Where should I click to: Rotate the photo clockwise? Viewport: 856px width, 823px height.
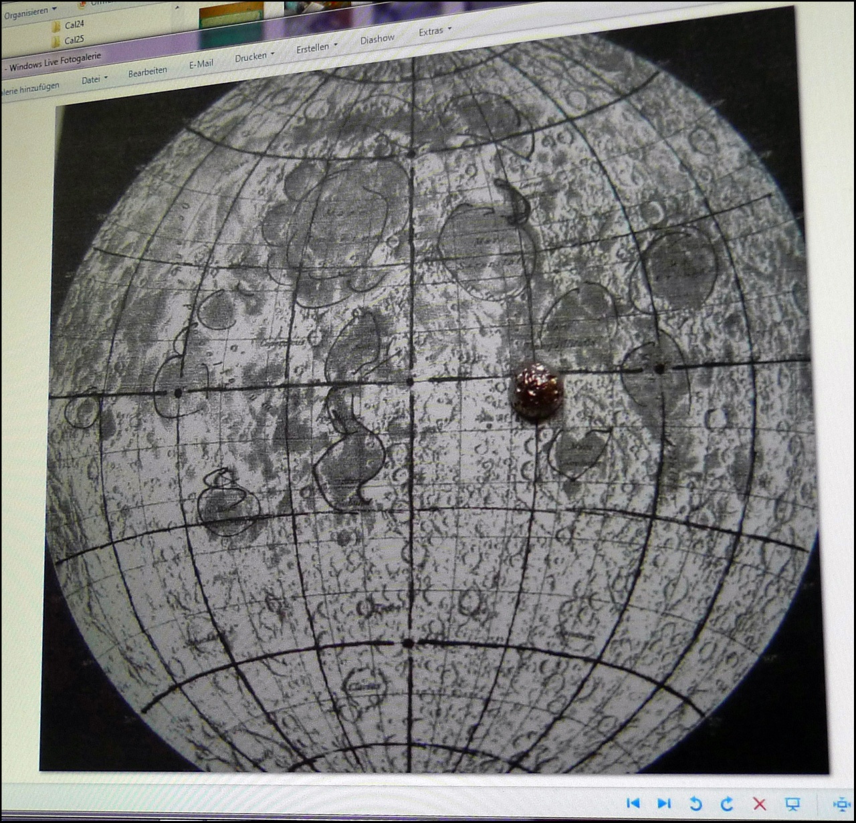tap(727, 804)
